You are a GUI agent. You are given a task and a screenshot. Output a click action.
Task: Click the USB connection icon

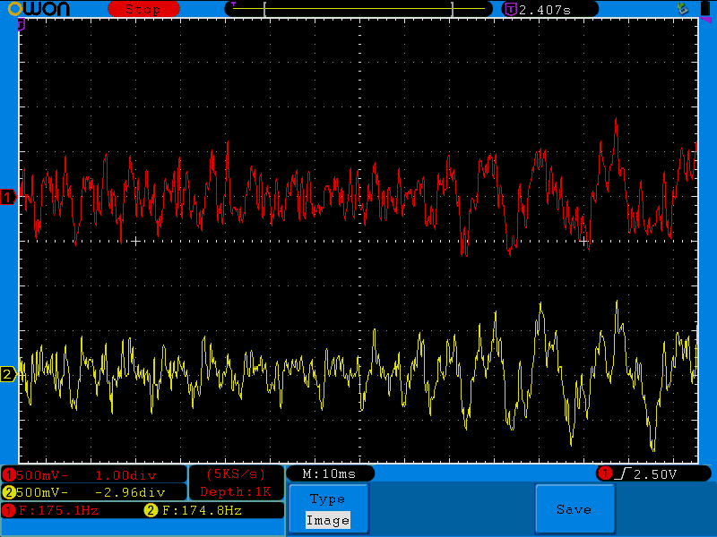point(682,8)
